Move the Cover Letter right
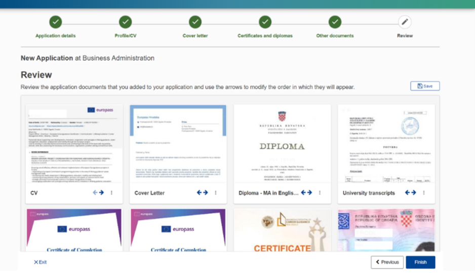Image resolution: width=475 pixels, height=273 pixels. pos(206,192)
